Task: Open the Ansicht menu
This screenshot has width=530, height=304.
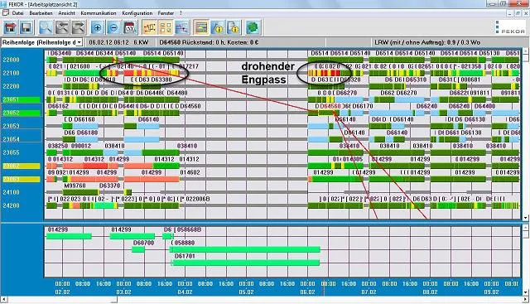Action: click(x=66, y=13)
